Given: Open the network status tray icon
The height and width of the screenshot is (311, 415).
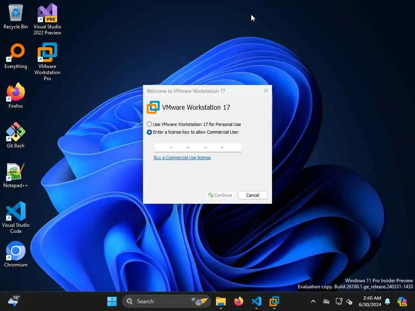Looking at the screenshot, I should pos(339,301).
